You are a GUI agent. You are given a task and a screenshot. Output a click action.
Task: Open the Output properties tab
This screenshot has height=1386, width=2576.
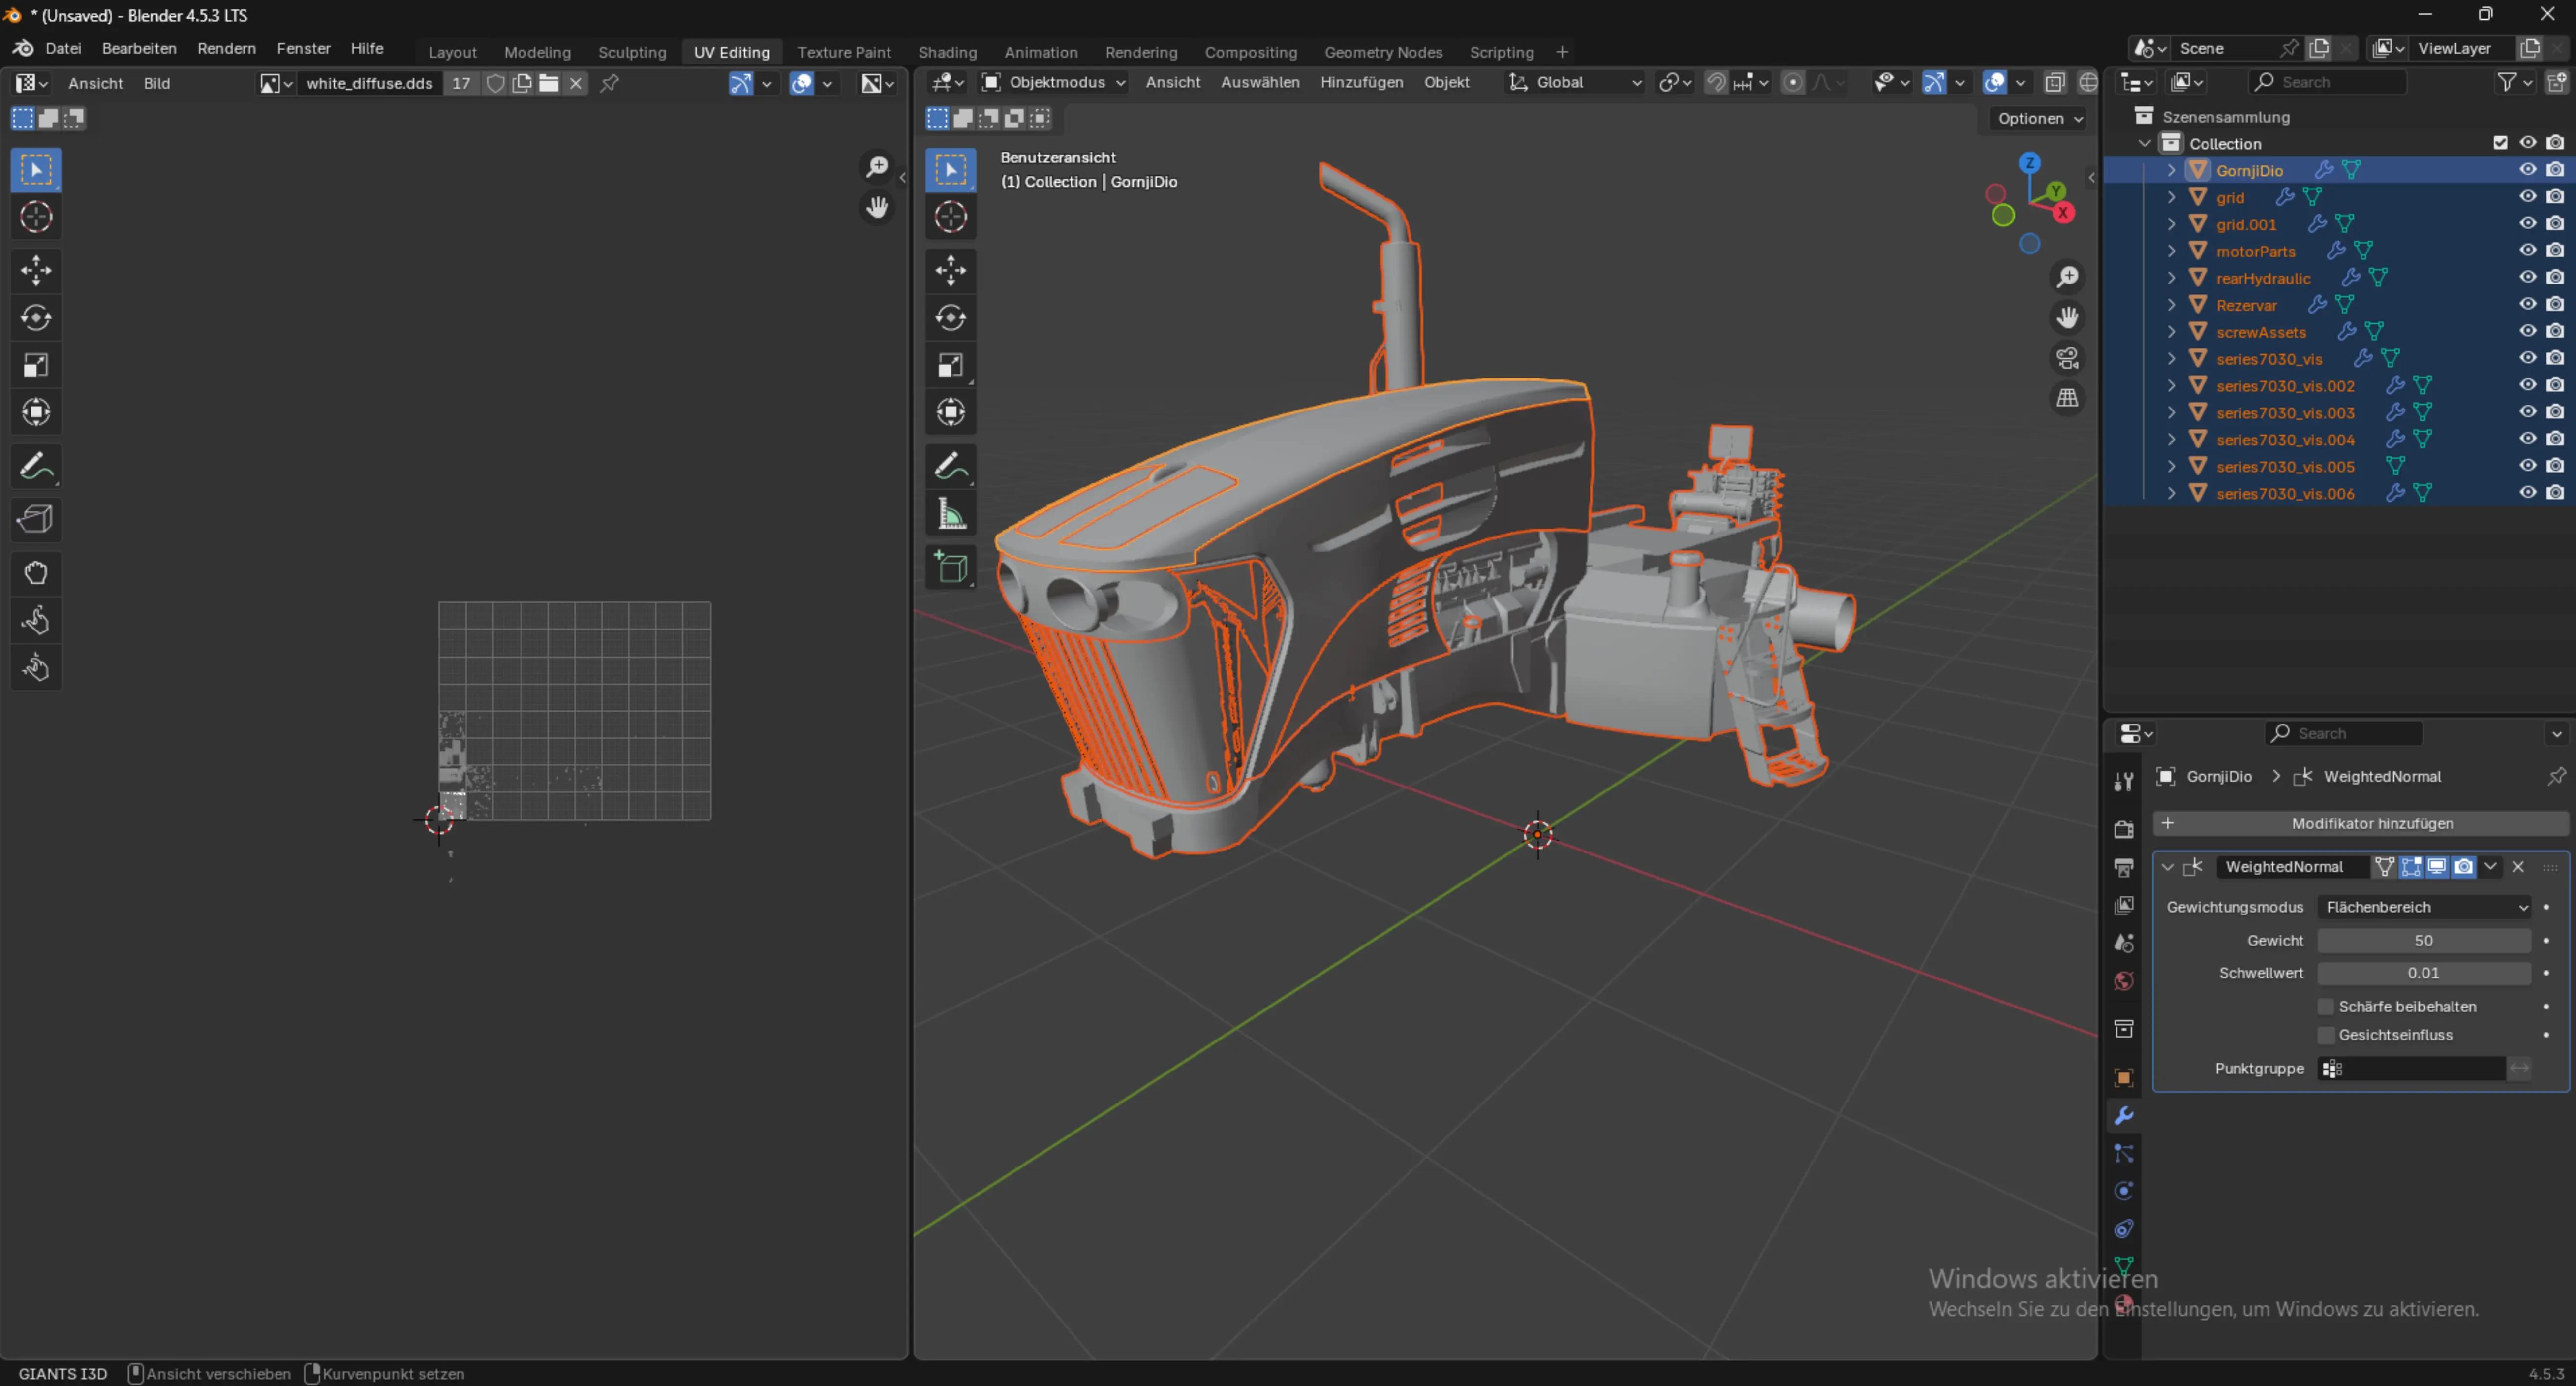coord(2123,868)
